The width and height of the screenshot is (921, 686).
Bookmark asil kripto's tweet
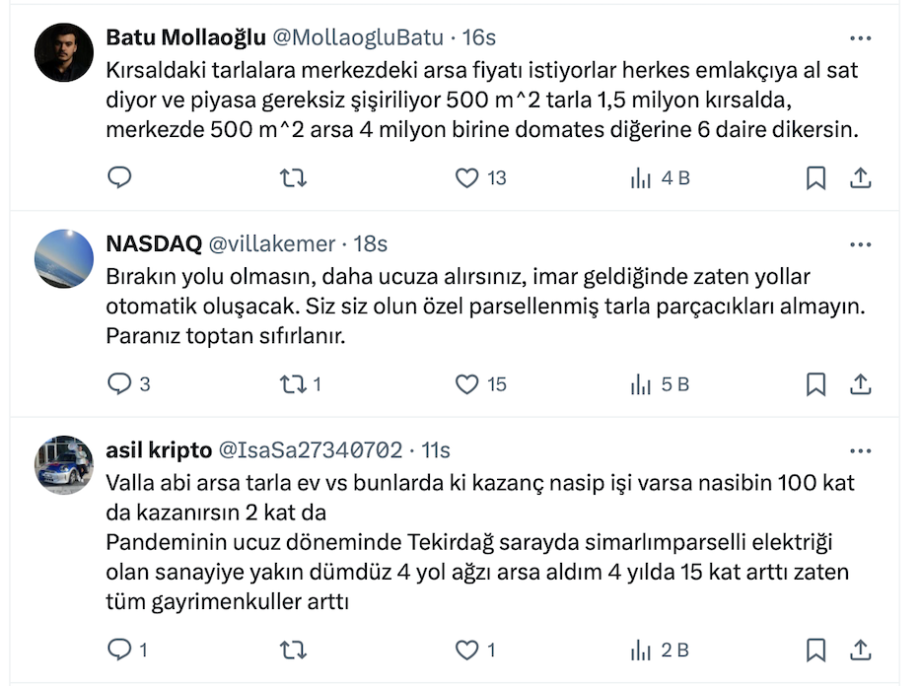pyautogui.click(x=815, y=650)
